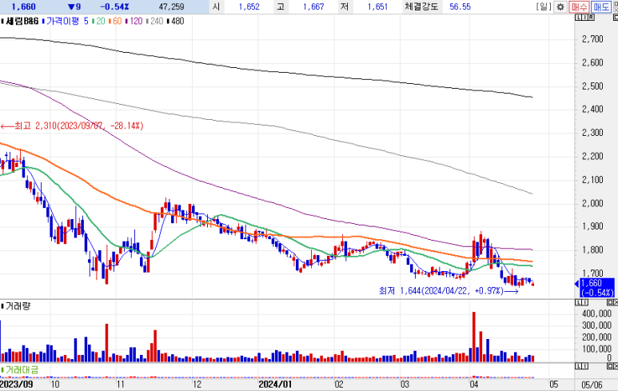The height and width of the screenshot is (391, 618).
Task: Click the I scale button on price chart
Action: [585, 18]
